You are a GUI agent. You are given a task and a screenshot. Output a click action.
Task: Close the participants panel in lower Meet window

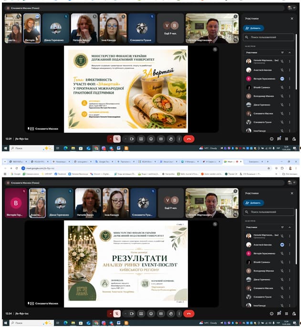point(292,193)
